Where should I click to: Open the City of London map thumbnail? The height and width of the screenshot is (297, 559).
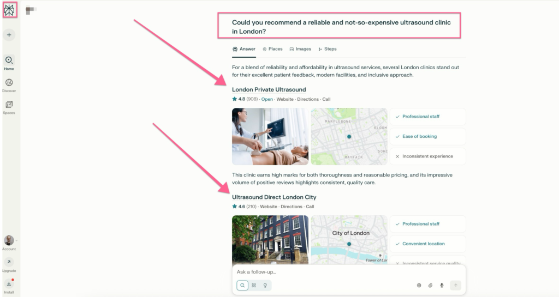[x=349, y=240]
